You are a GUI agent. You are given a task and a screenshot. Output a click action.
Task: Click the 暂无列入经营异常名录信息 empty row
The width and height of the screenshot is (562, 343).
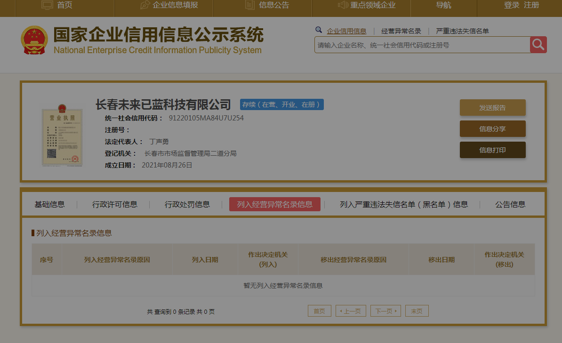click(x=283, y=286)
